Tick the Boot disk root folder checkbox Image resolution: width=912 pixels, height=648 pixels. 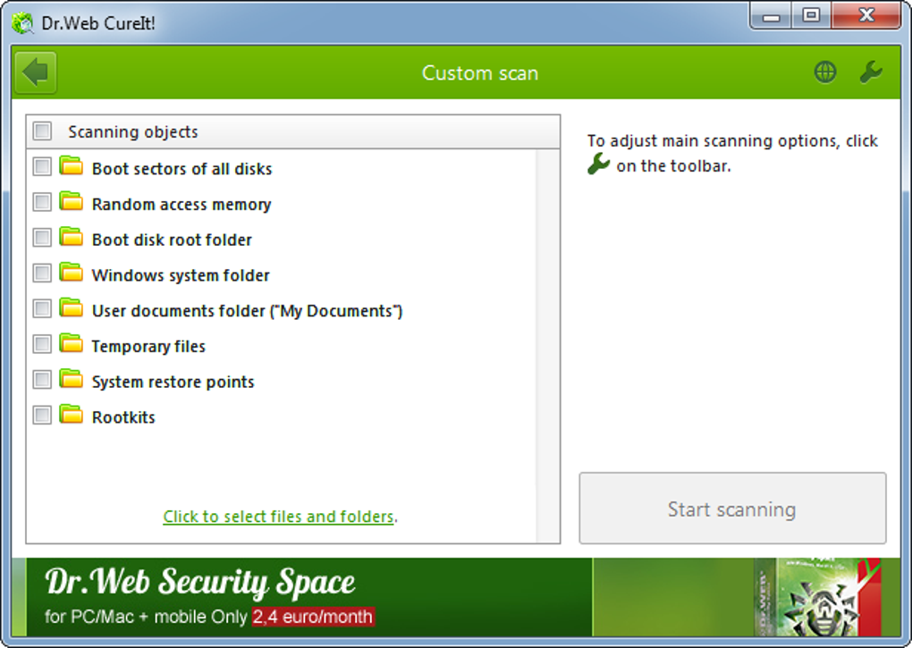pyautogui.click(x=42, y=238)
